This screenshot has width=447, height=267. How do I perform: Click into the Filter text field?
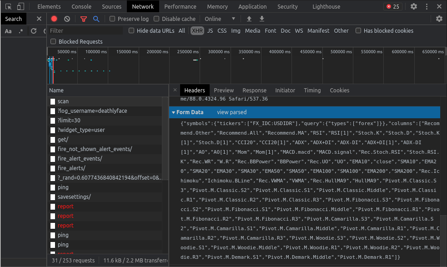click(85, 30)
